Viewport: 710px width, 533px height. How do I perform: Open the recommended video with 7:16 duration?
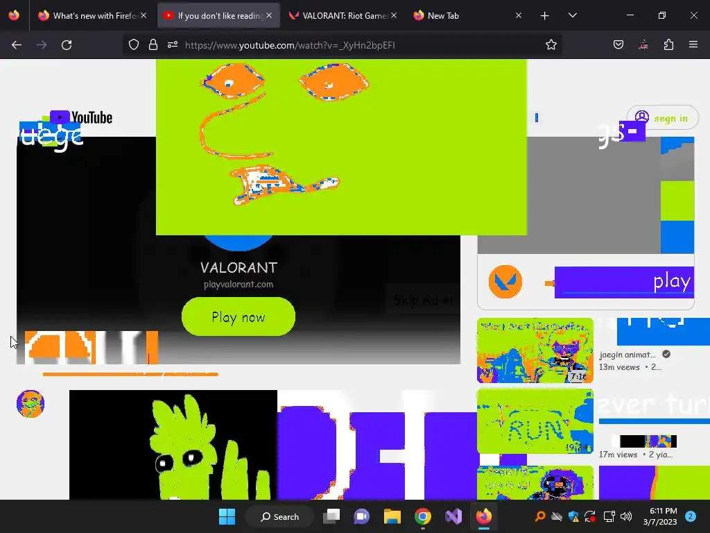click(x=535, y=350)
